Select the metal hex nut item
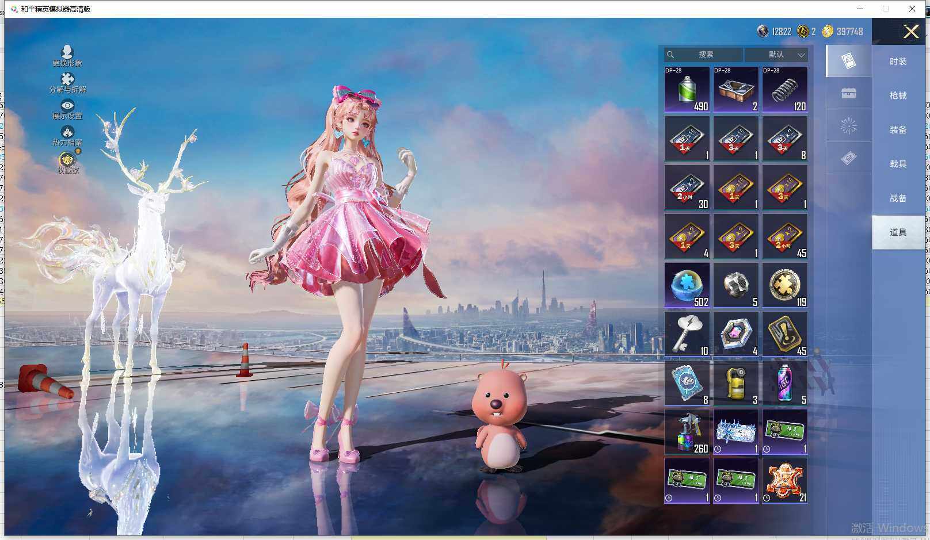 click(x=736, y=285)
